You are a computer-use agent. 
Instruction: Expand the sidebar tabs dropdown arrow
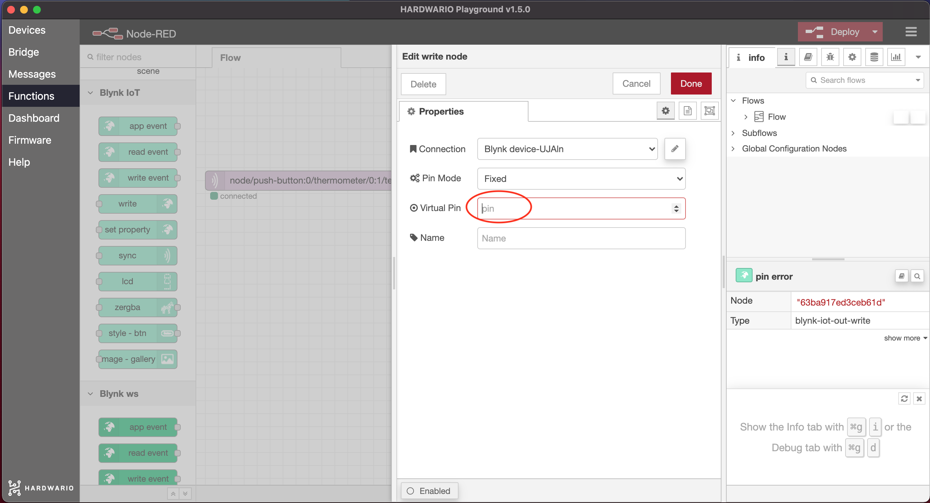click(918, 57)
